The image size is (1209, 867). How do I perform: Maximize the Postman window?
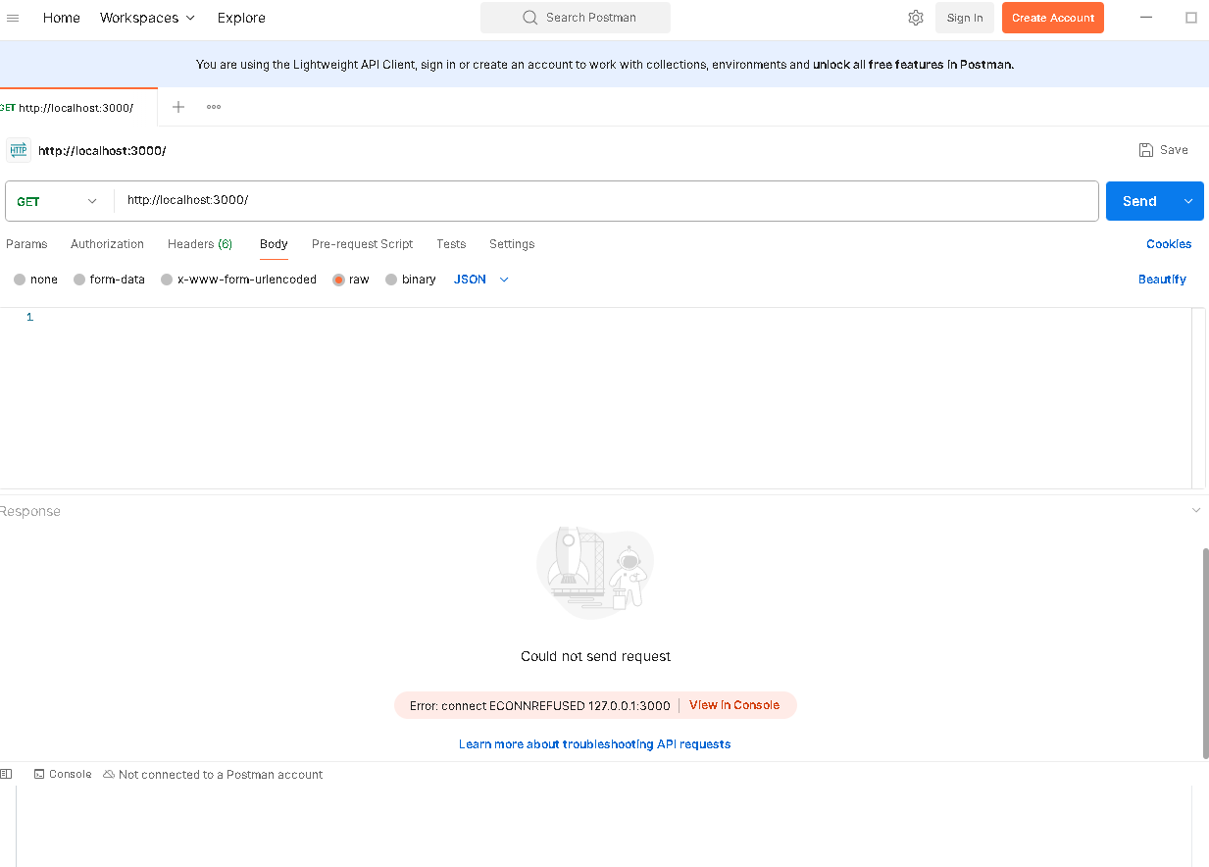tap(1191, 18)
